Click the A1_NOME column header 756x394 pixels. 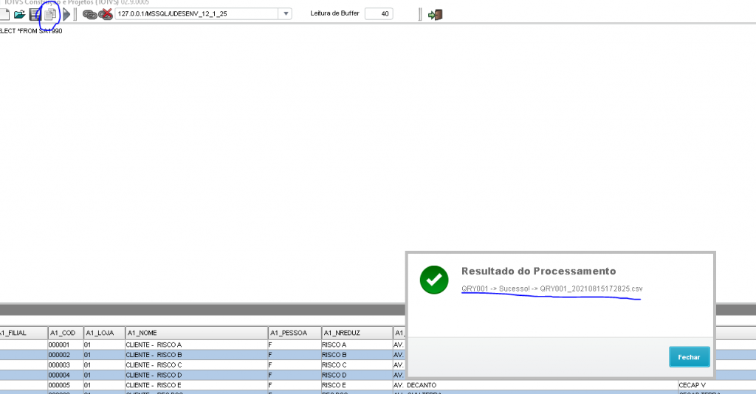196,333
